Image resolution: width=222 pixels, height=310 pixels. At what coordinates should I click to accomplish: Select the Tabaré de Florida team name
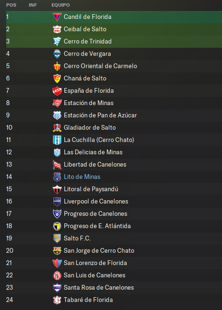[x=88, y=300]
